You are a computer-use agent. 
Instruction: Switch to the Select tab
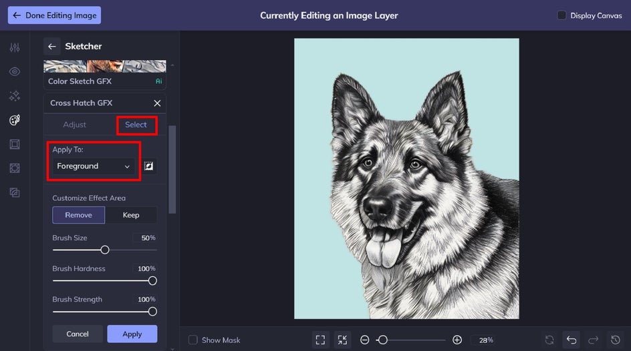click(x=136, y=125)
